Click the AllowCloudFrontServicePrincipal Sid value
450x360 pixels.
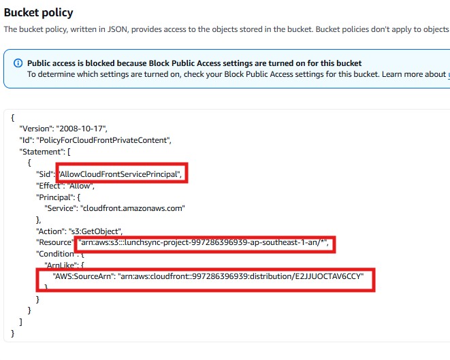(122, 175)
